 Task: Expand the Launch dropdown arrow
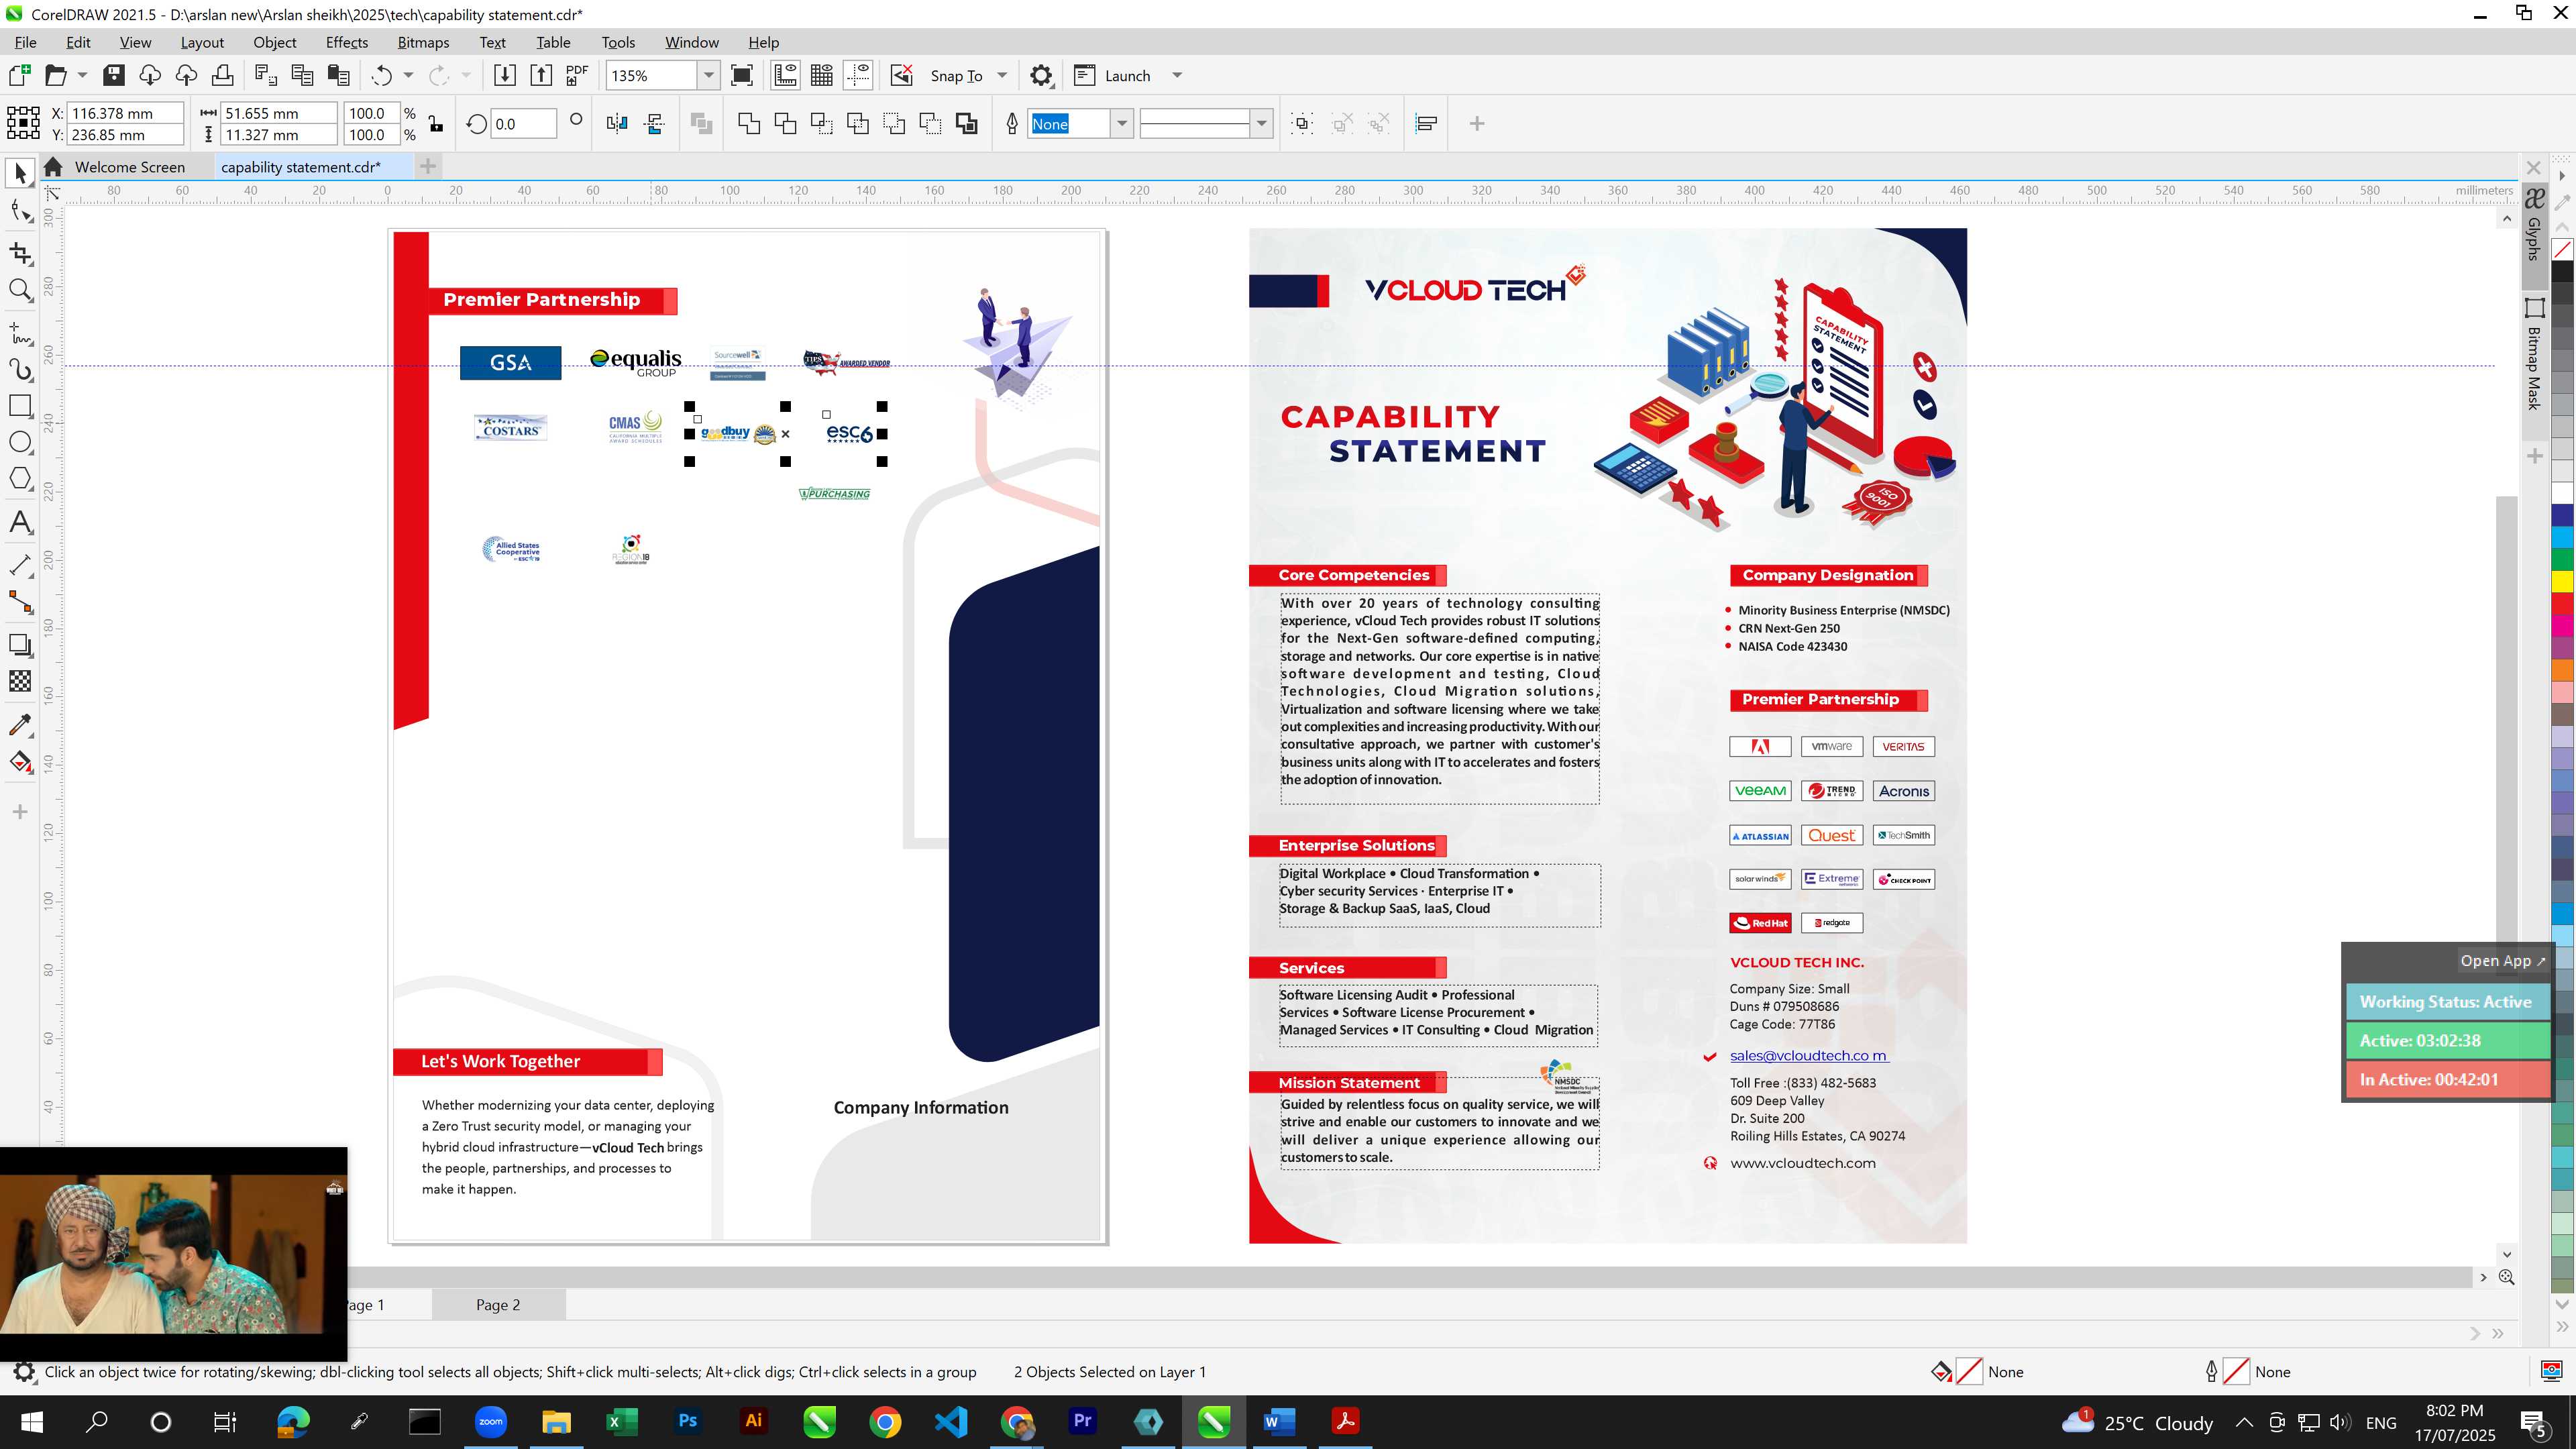(x=1177, y=75)
